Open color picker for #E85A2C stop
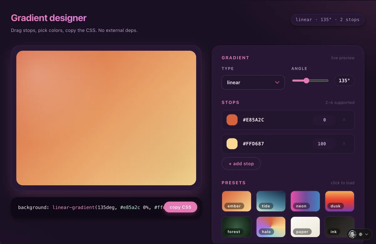Viewport: 376px width, 244px height. pyautogui.click(x=232, y=120)
